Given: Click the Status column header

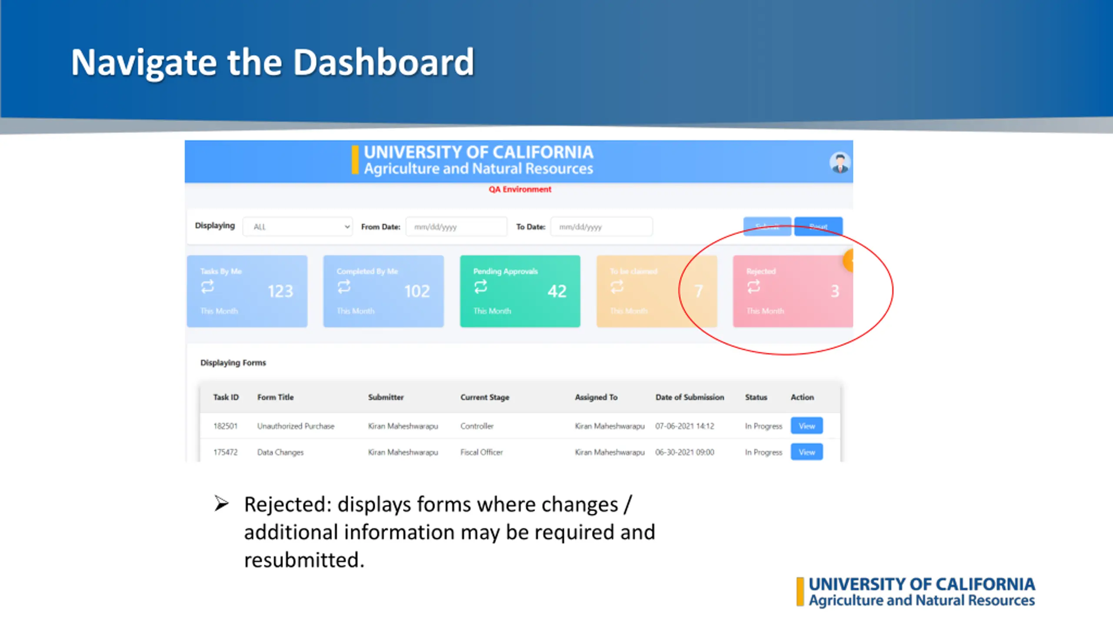Looking at the screenshot, I should (756, 397).
